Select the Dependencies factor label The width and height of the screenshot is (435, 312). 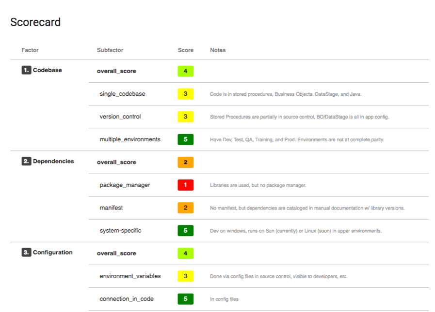pos(53,161)
